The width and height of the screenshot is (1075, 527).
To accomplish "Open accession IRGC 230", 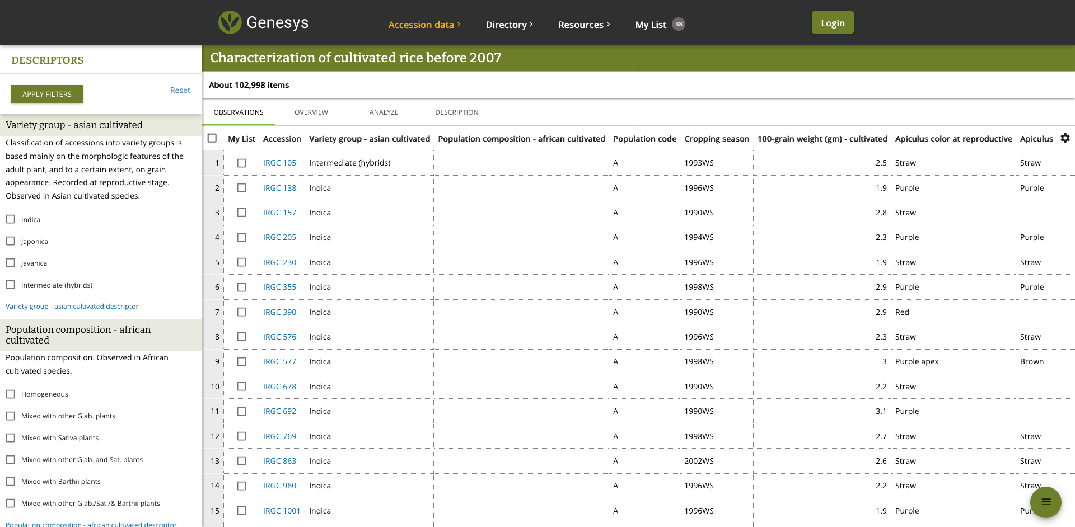I will (279, 262).
